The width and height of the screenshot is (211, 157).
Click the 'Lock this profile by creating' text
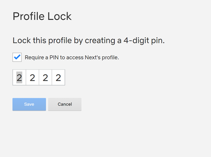tap(64, 40)
